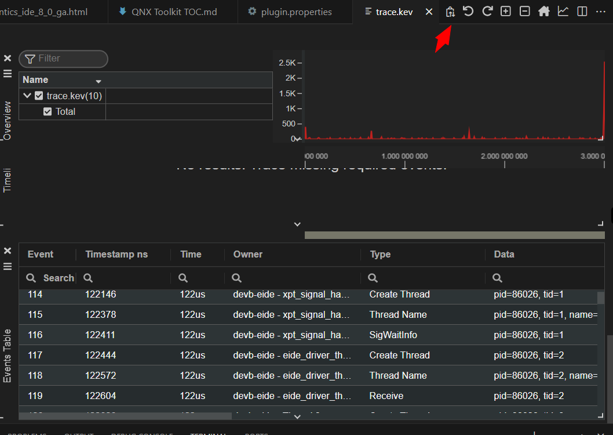
Task: Select the Receive type cell
Action: 386,396
